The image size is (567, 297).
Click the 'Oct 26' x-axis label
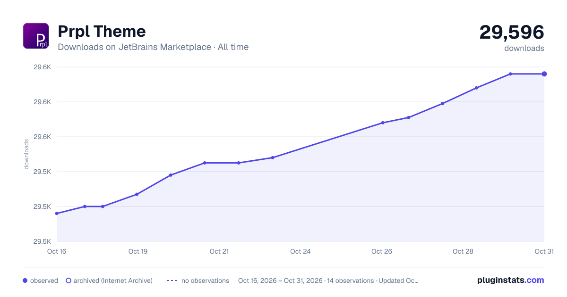382,251
